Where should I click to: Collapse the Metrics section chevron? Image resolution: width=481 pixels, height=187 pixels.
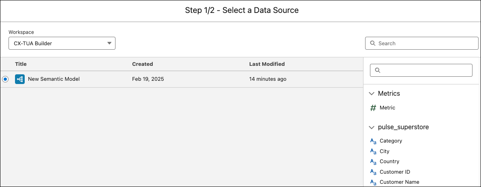372,94
